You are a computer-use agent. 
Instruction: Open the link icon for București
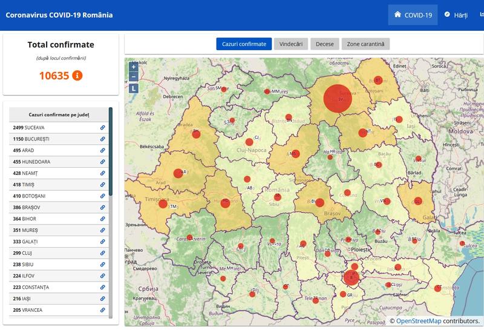(103, 139)
